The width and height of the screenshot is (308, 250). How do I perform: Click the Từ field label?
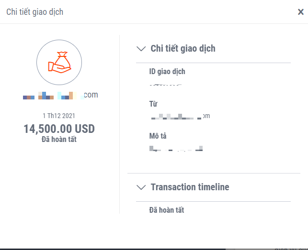pyautogui.click(x=153, y=104)
